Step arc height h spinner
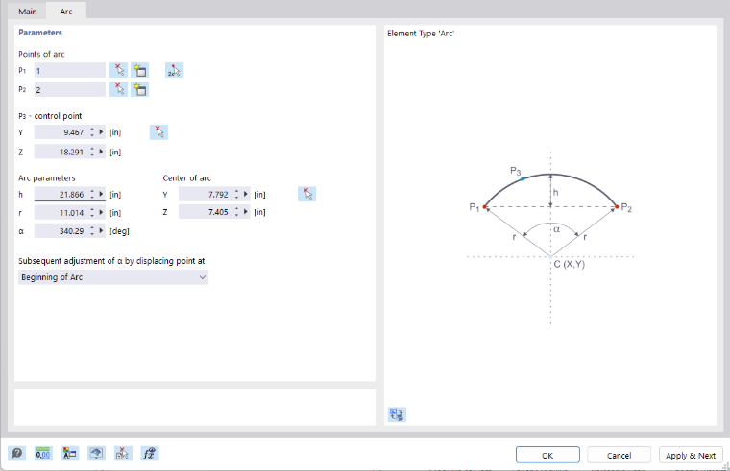Viewport: 730px width, 471px height. click(x=92, y=195)
